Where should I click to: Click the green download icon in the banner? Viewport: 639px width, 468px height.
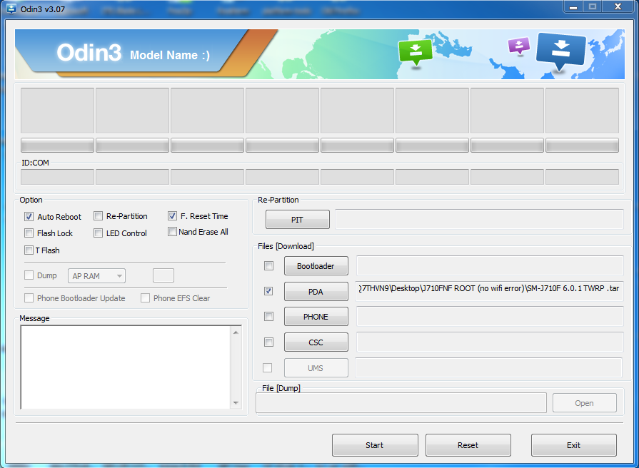coord(416,52)
